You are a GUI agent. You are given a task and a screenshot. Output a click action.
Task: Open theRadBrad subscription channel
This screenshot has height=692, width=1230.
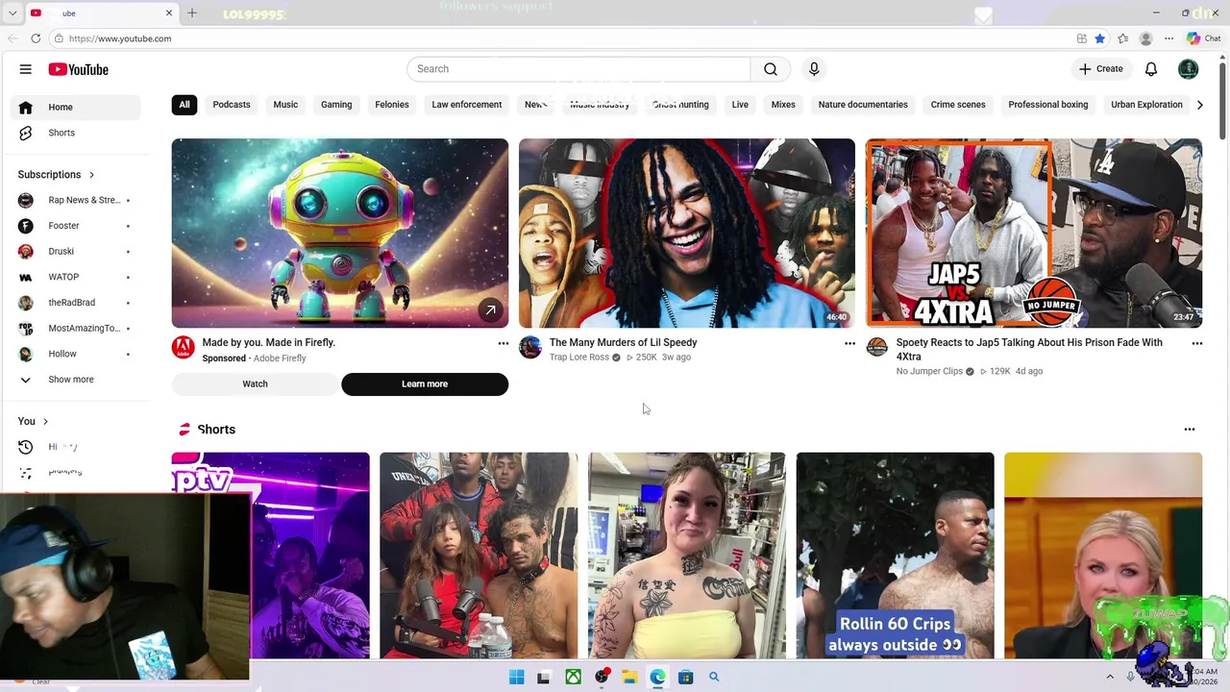pos(75,303)
